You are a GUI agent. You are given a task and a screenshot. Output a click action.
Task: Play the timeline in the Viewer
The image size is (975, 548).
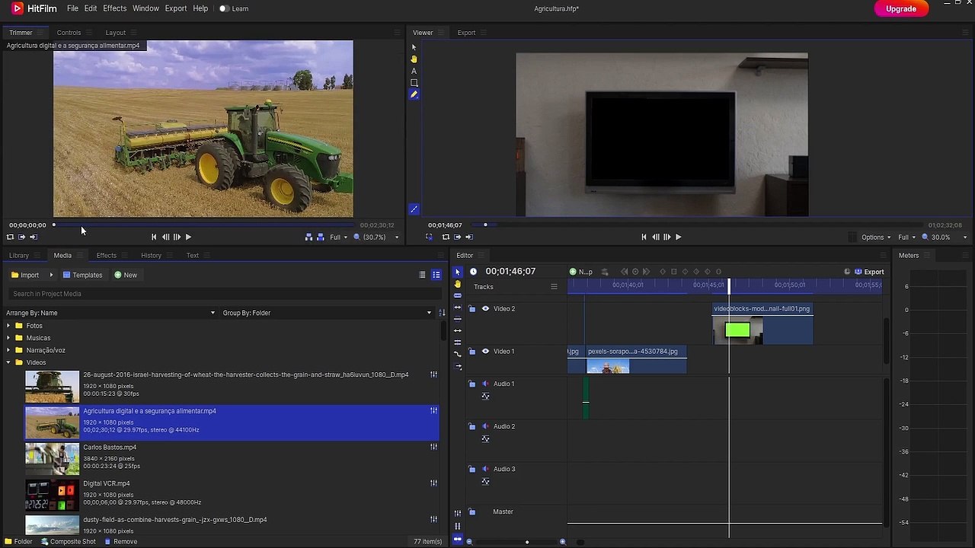point(678,237)
